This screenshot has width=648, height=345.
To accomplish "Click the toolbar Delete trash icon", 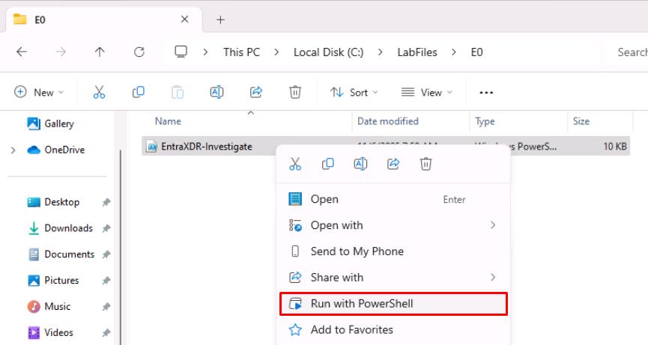I will coord(295,92).
